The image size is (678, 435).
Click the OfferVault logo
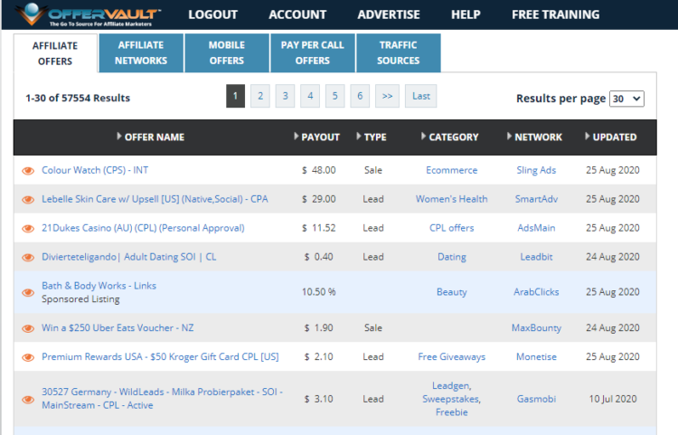88,14
